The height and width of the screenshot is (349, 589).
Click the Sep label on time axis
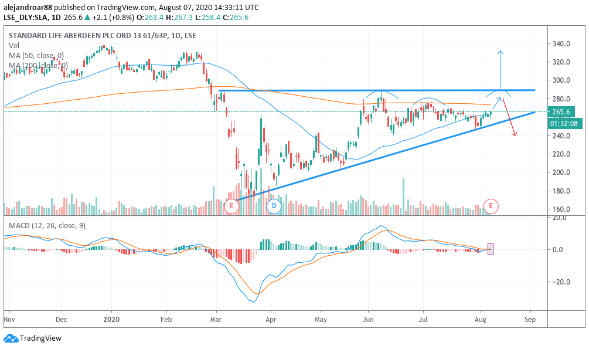tap(530, 320)
